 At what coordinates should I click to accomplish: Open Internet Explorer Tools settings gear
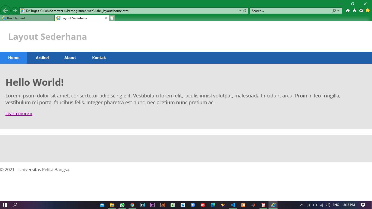click(x=361, y=11)
